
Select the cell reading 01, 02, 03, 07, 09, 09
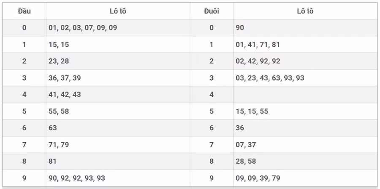pos(83,28)
